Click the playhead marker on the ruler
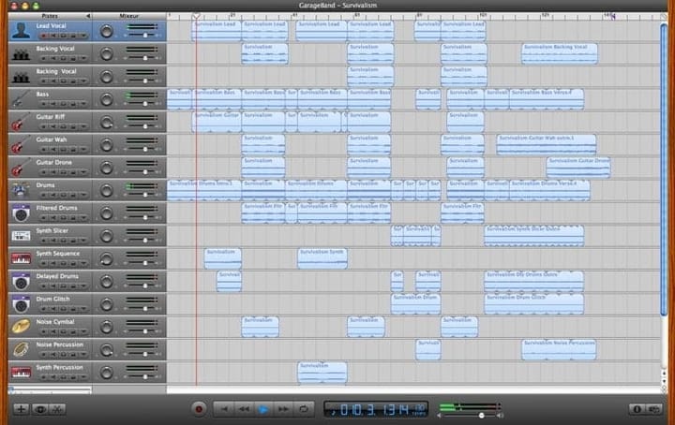Screen dimensions: 675x425 (196, 16)
